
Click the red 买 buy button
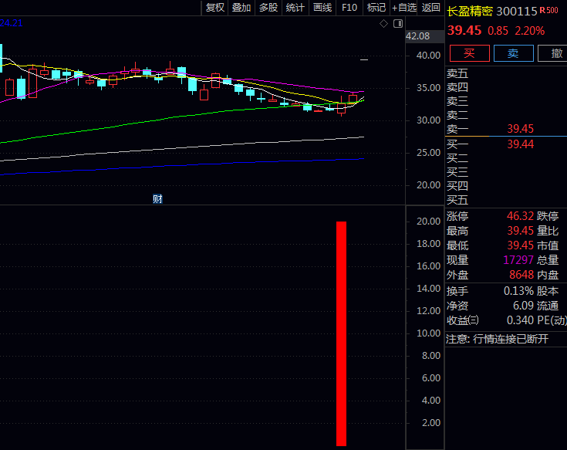[x=469, y=53]
